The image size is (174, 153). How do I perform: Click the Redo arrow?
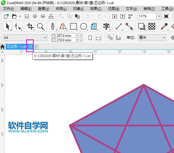(100, 16)
